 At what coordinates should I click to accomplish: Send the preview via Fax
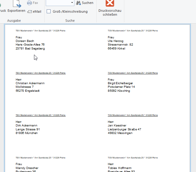(x=33, y=3)
